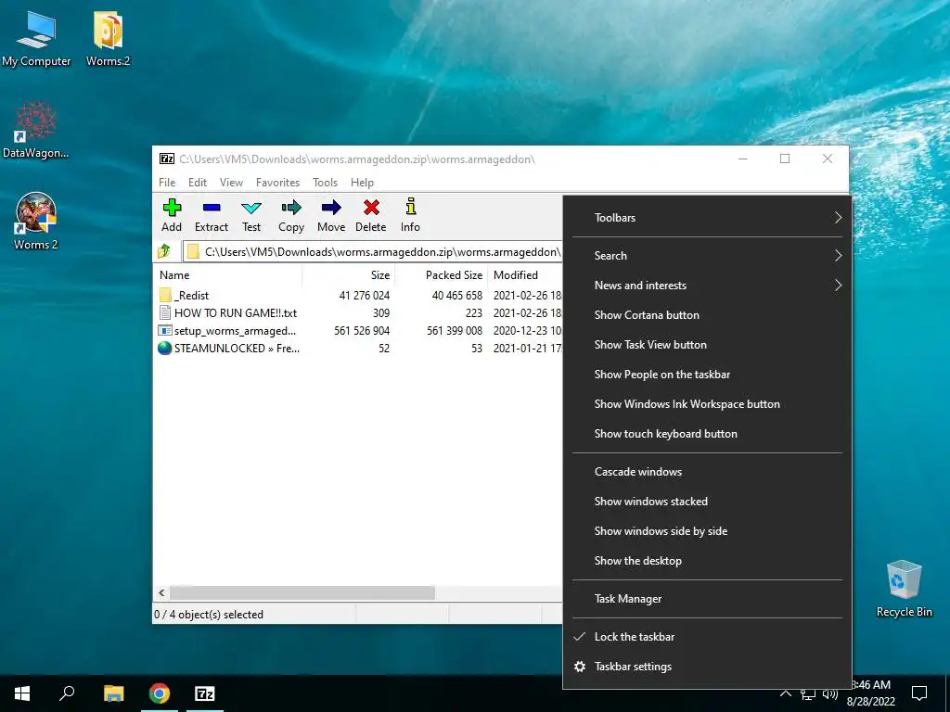Image resolution: width=950 pixels, height=712 pixels.
Task: Show hidden tray icons chevron
Action: [x=785, y=693]
